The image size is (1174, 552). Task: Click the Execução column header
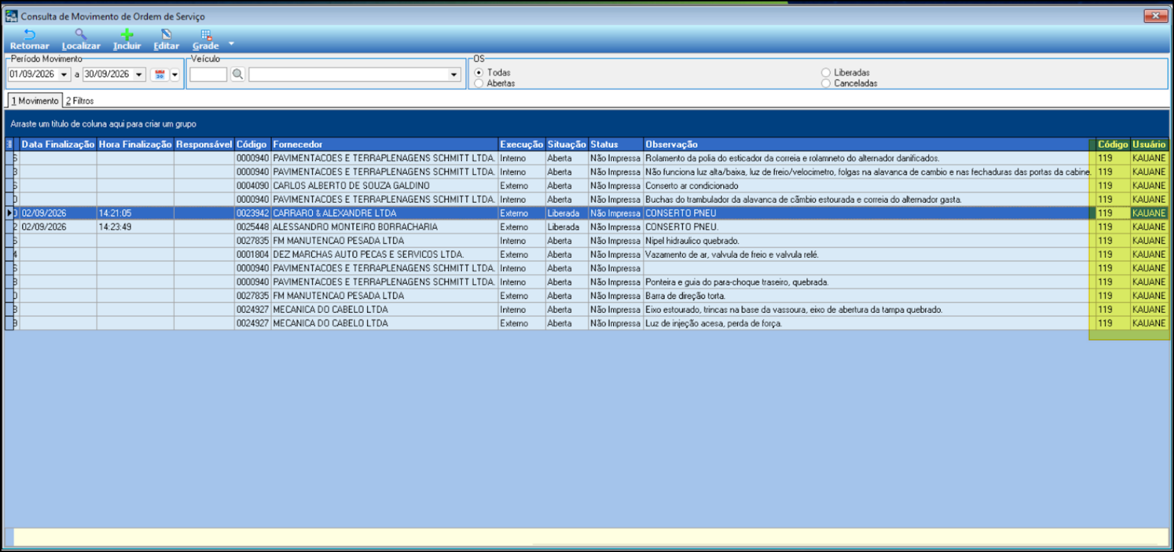click(521, 144)
